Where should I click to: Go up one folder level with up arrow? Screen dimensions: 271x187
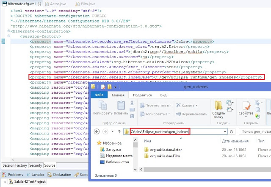tap(119, 132)
